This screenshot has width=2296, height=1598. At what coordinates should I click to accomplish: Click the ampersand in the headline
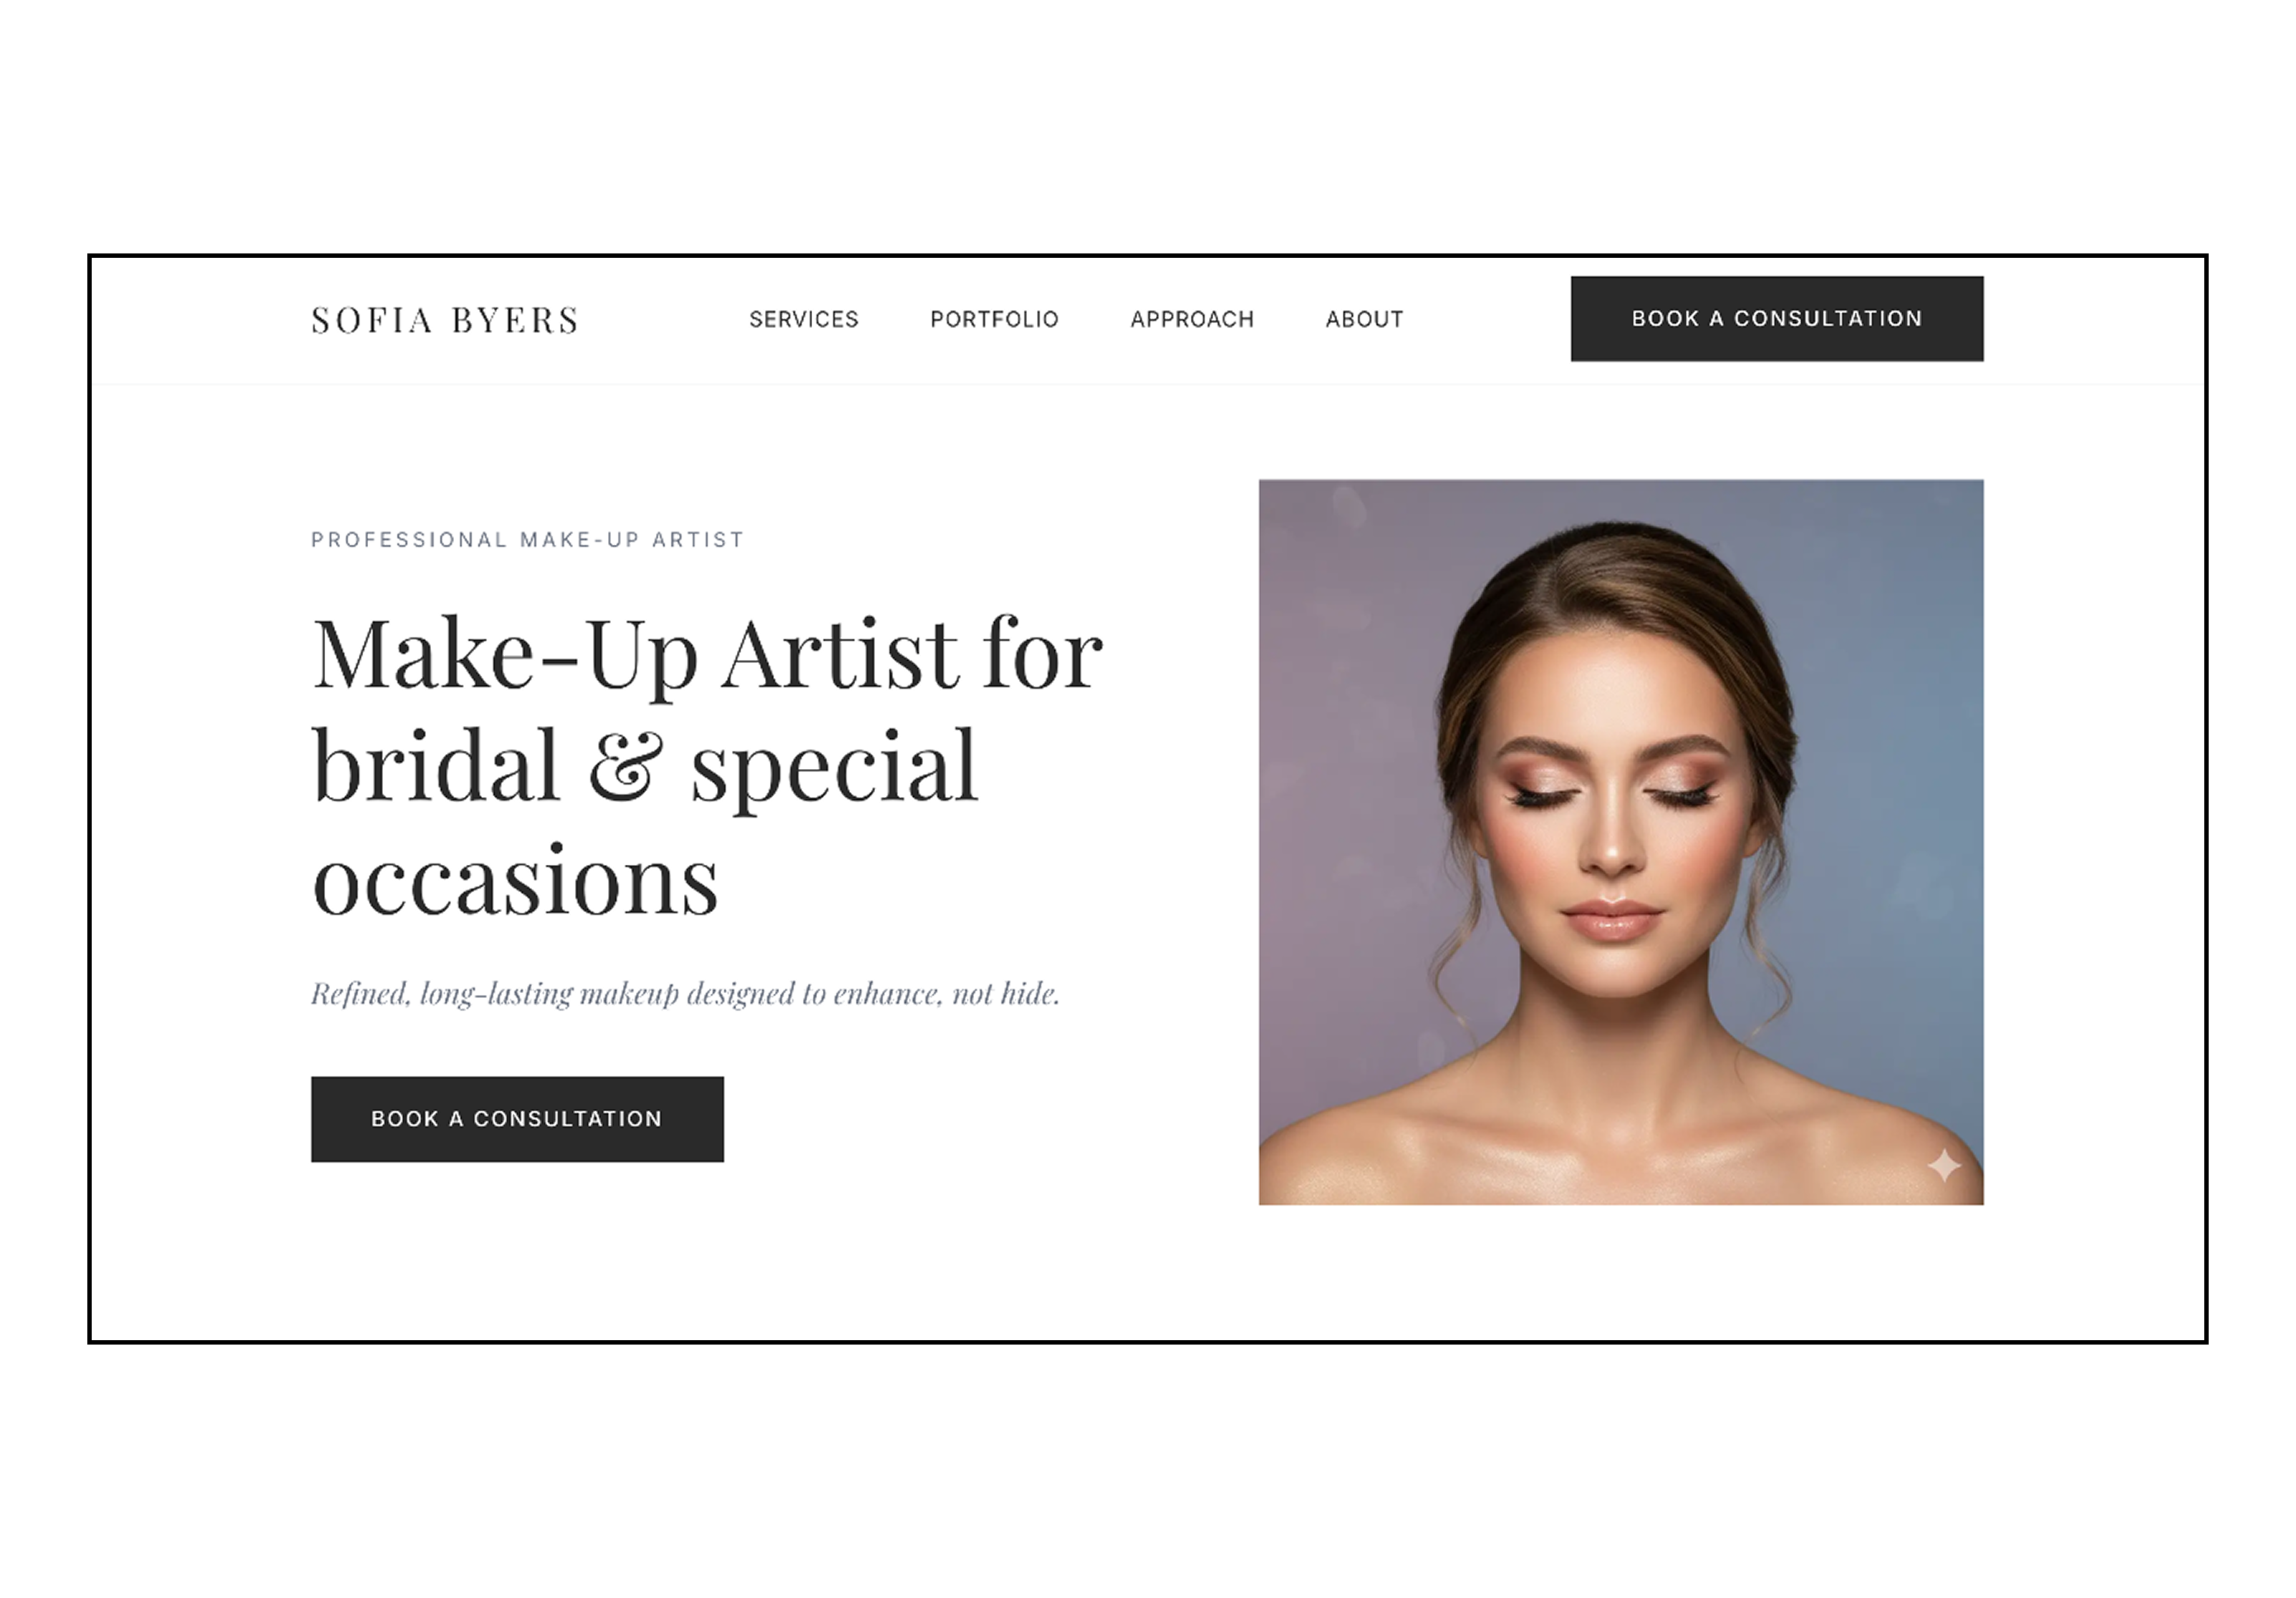pyautogui.click(x=626, y=765)
